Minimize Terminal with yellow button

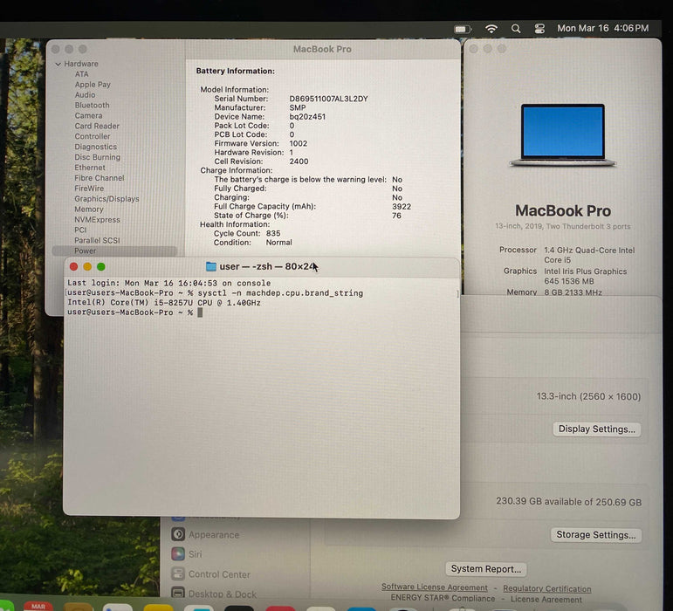click(87, 267)
